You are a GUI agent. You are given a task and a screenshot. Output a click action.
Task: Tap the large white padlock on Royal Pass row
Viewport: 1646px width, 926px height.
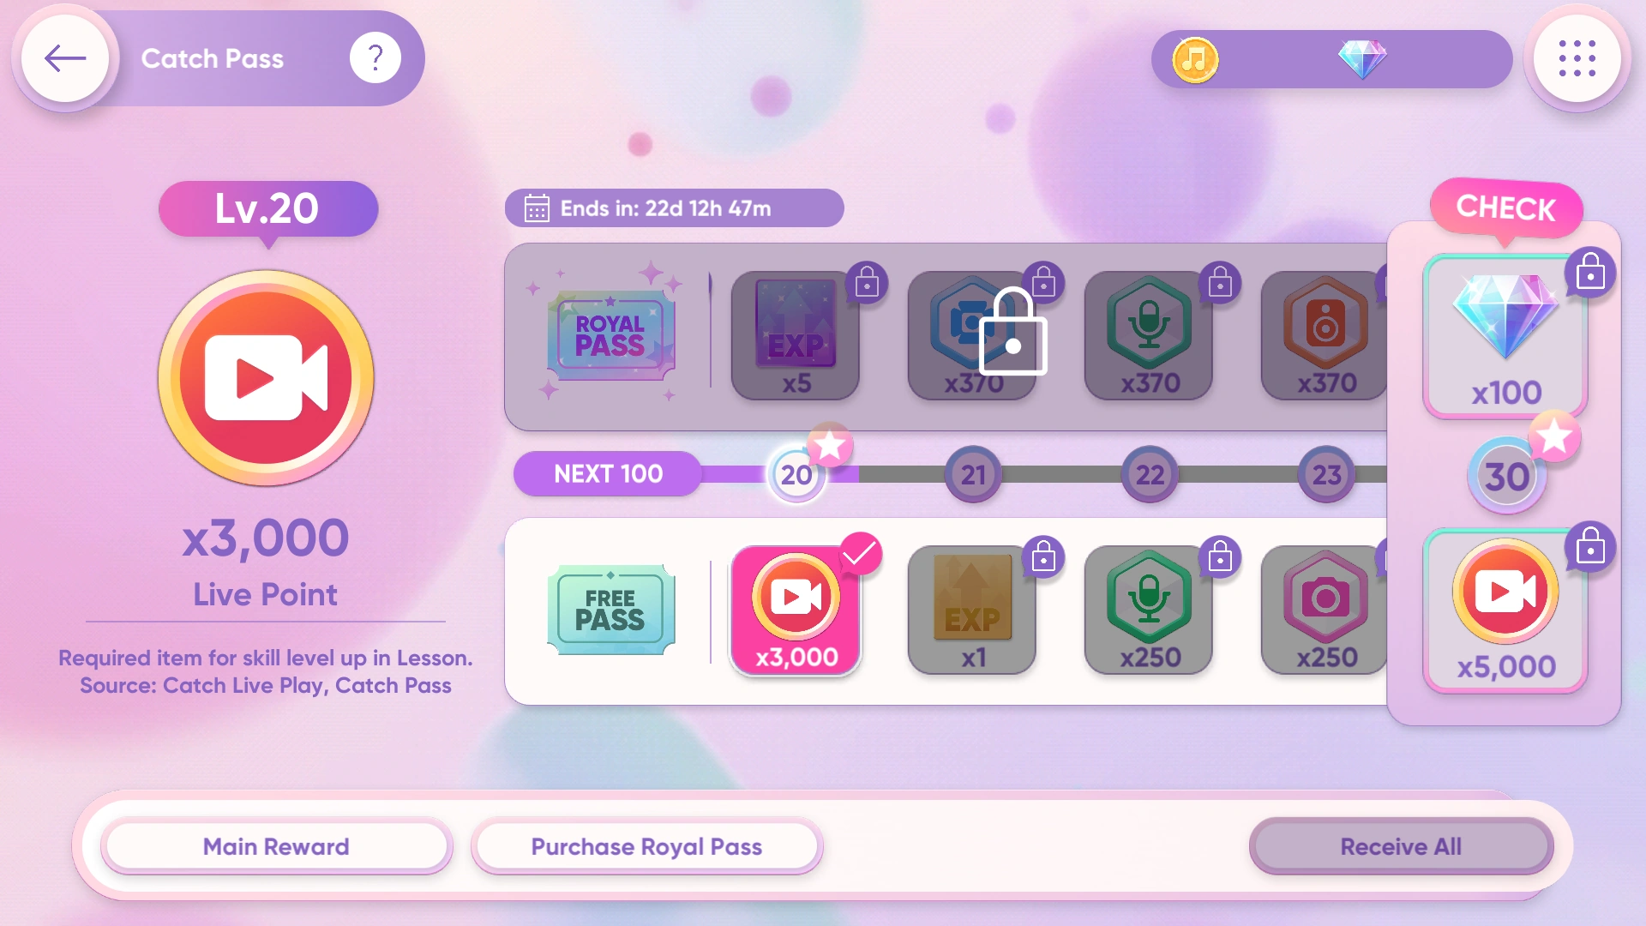(x=1012, y=332)
